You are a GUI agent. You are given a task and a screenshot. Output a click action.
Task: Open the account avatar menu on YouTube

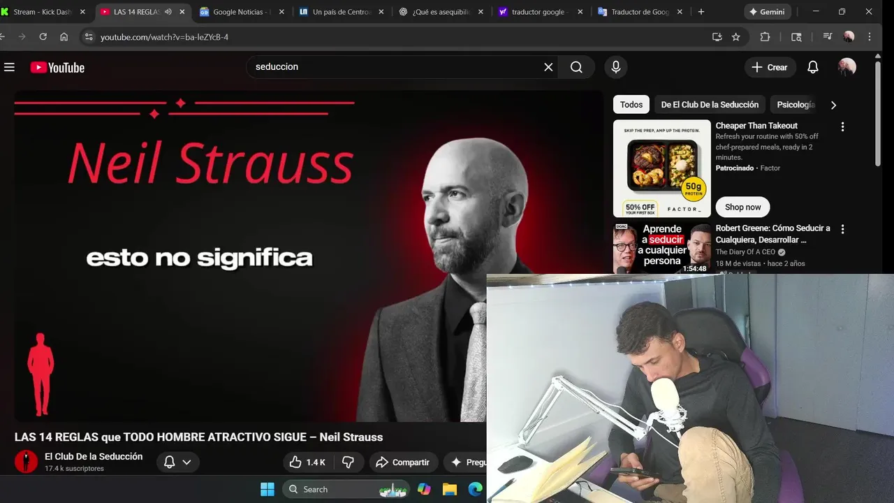[847, 67]
